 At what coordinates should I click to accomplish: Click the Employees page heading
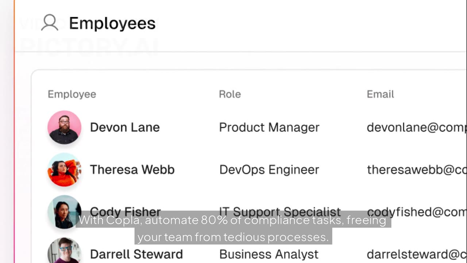[x=112, y=23]
